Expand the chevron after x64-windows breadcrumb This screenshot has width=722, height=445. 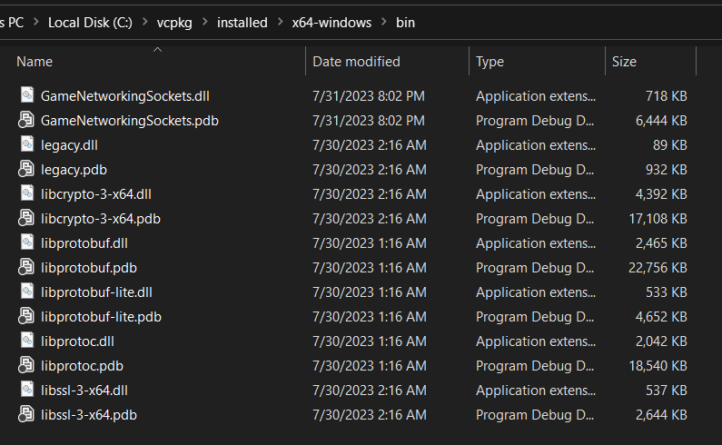click(383, 23)
